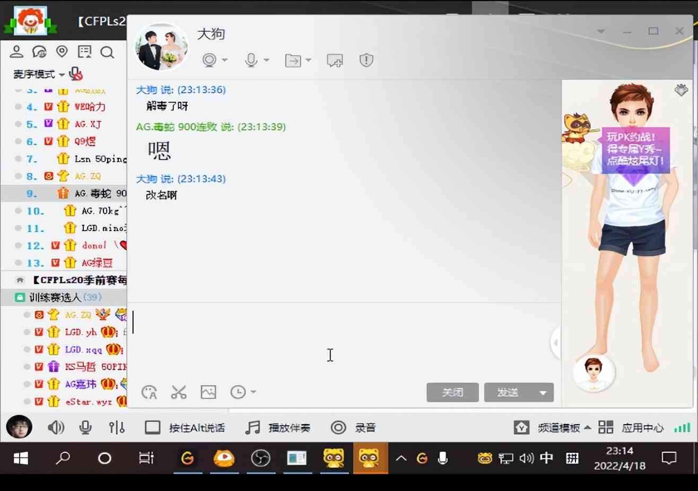This screenshot has height=491, width=698.
Task: Open the 应用中心 app center
Action: point(631,427)
